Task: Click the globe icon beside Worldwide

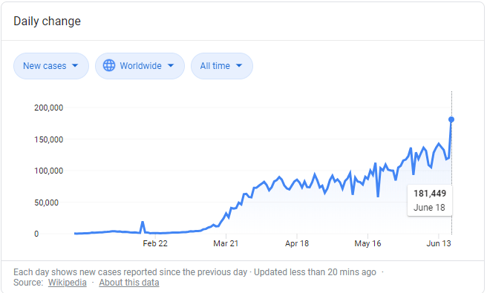Action: [109, 65]
